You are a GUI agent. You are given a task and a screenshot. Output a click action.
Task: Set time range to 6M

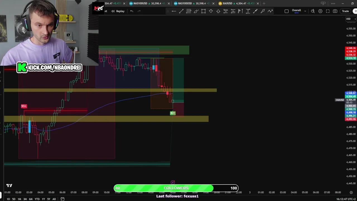pos(31,199)
